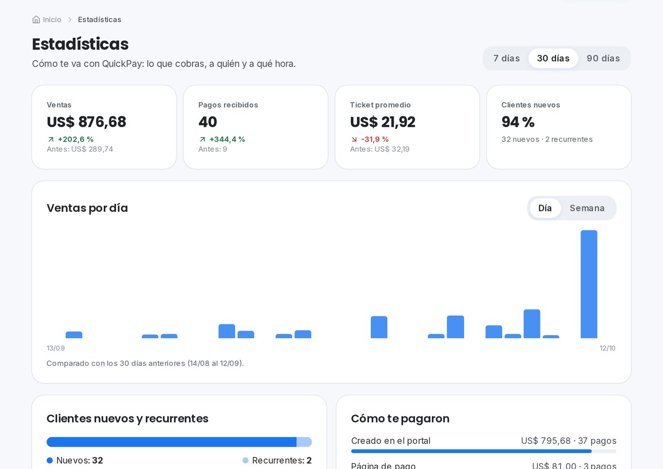Click the Clientes nuevos value 94 %
663x469 pixels.
[518, 122]
